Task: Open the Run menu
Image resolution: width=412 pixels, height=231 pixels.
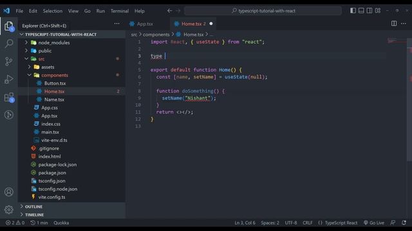Action: pyautogui.click(x=100, y=11)
